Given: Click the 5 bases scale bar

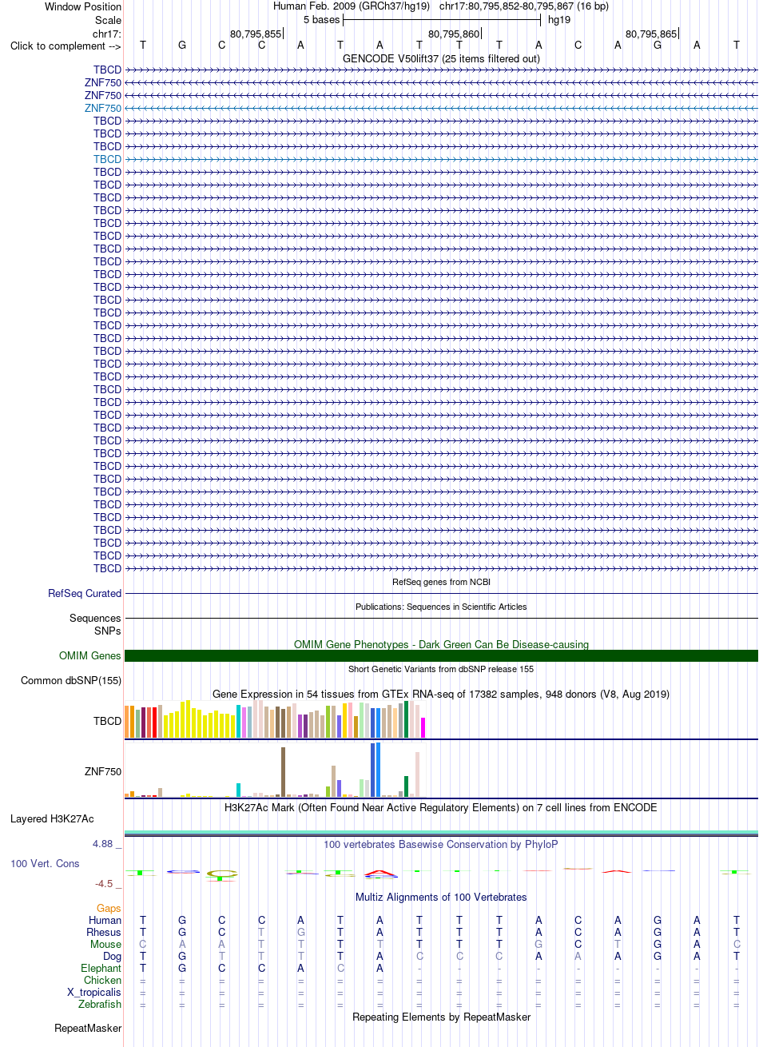Looking at the screenshot, I should 442,19.
